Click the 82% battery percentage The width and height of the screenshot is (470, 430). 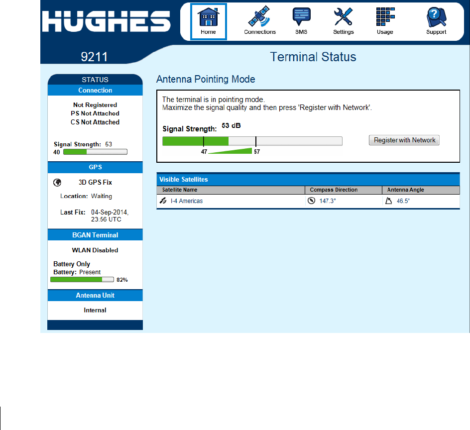point(122,280)
